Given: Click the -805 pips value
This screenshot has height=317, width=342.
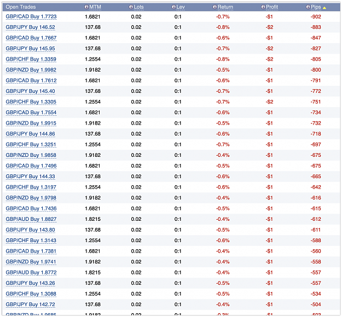Looking at the screenshot, I should tap(316, 59).
